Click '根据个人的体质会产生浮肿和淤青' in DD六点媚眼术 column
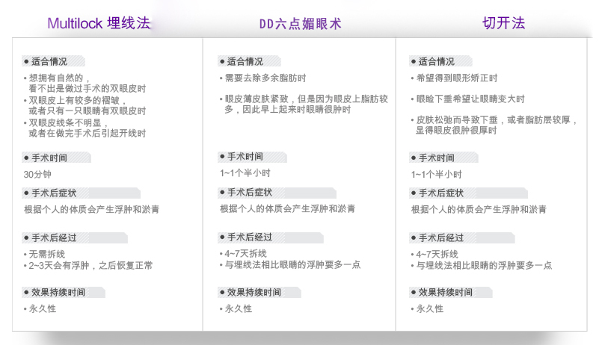Screen dimensions: 602x345 (x=287, y=209)
